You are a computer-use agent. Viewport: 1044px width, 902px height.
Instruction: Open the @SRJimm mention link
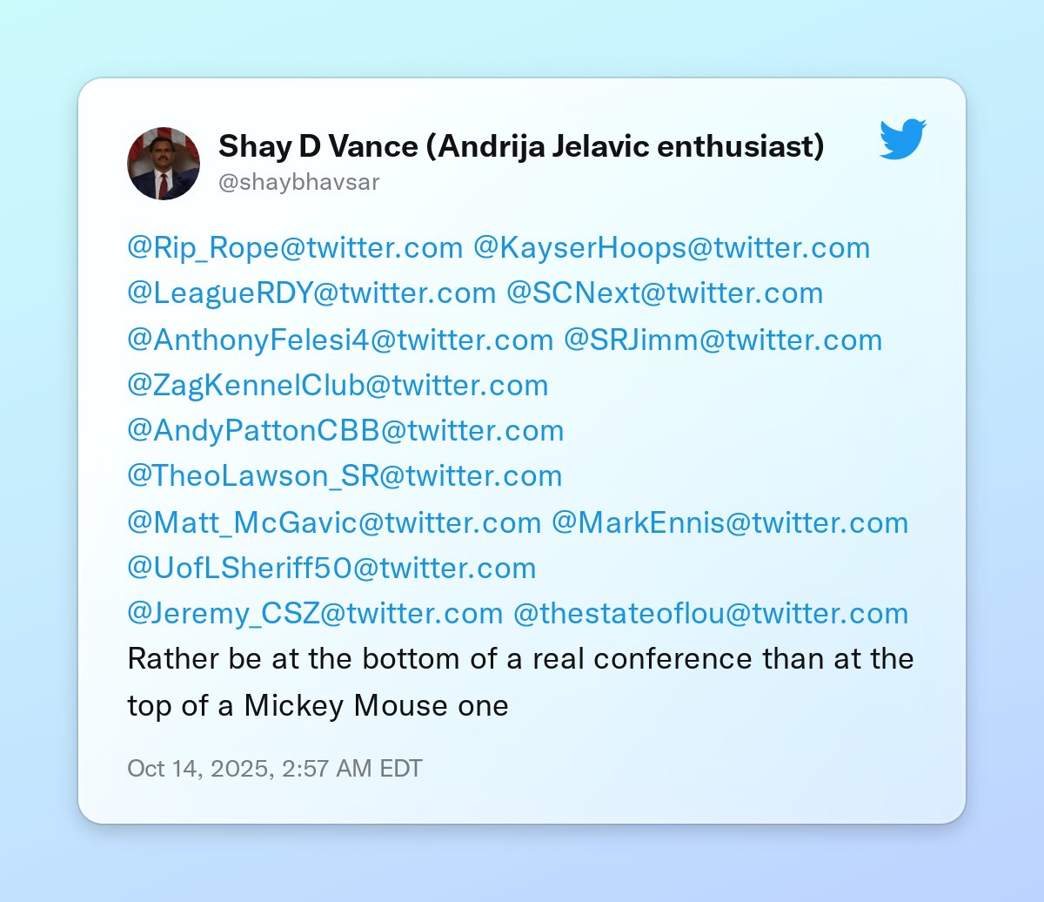click(723, 340)
